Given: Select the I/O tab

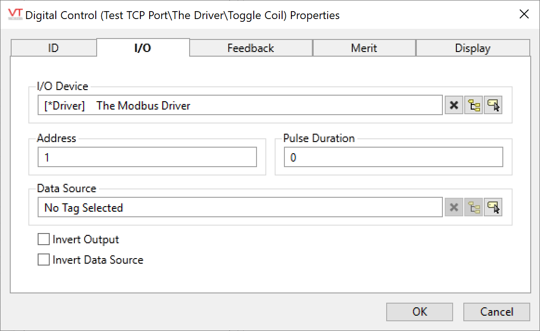Looking at the screenshot, I should point(143,48).
